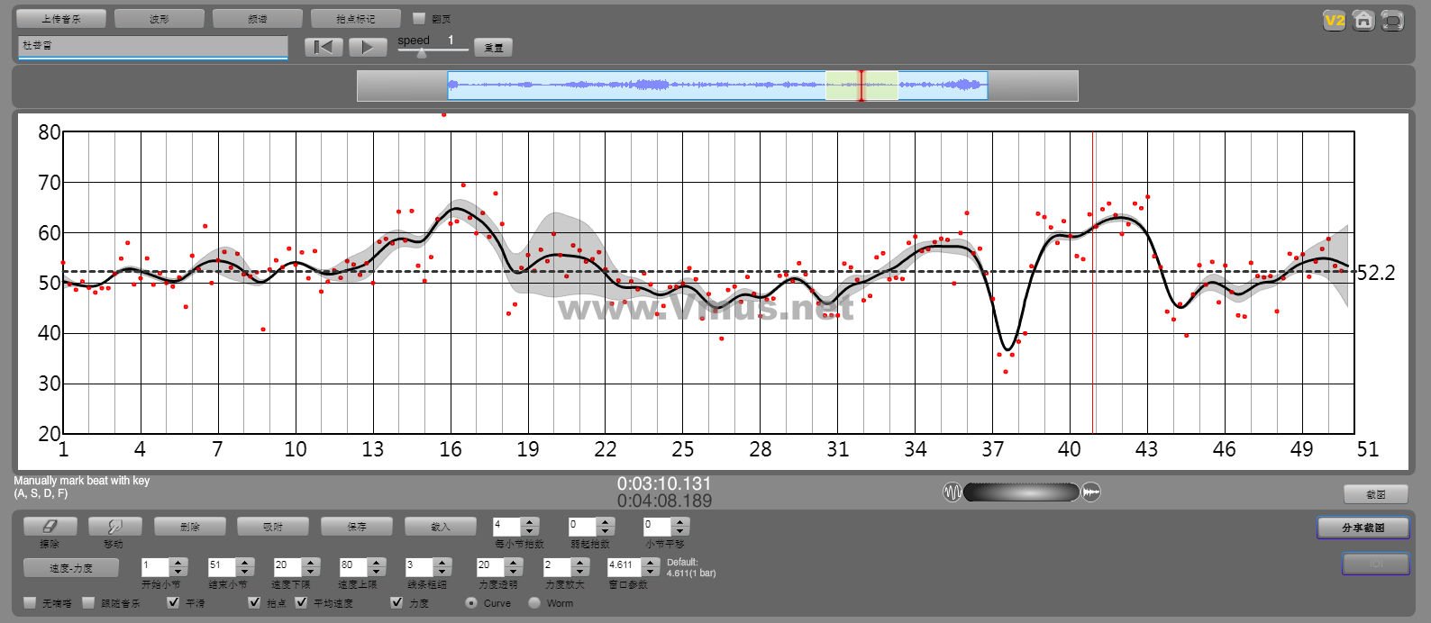The width and height of the screenshot is (1431, 623).
Task: Enable the 翻页 page-flip checkbox
Action: [419, 19]
